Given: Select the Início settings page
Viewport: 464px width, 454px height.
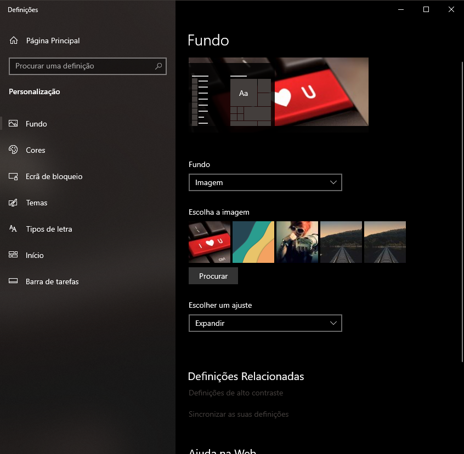Looking at the screenshot, I should click(x=35, y=255).
